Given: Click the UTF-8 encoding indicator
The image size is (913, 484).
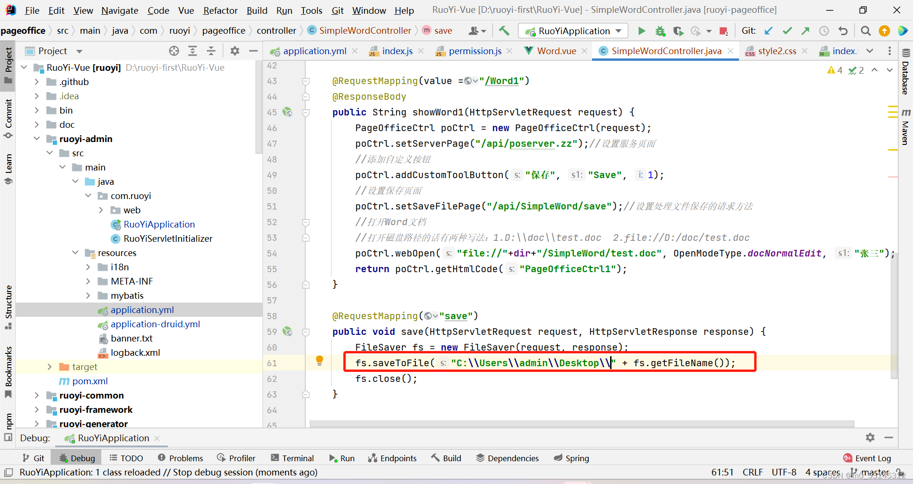Looking at the screenshot, I should 784,472.
